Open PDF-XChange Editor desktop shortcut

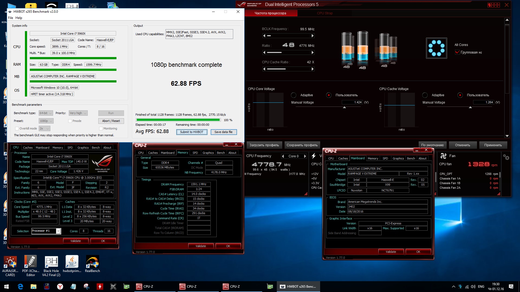(31, 266)
